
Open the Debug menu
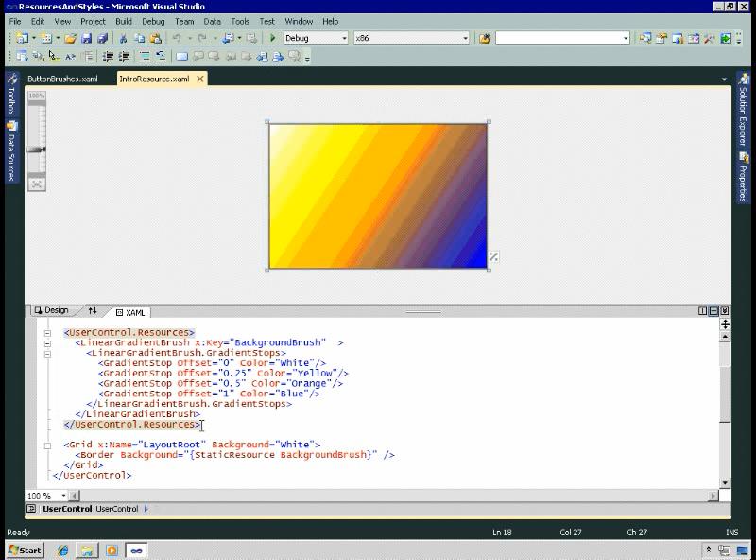(153, 21)
